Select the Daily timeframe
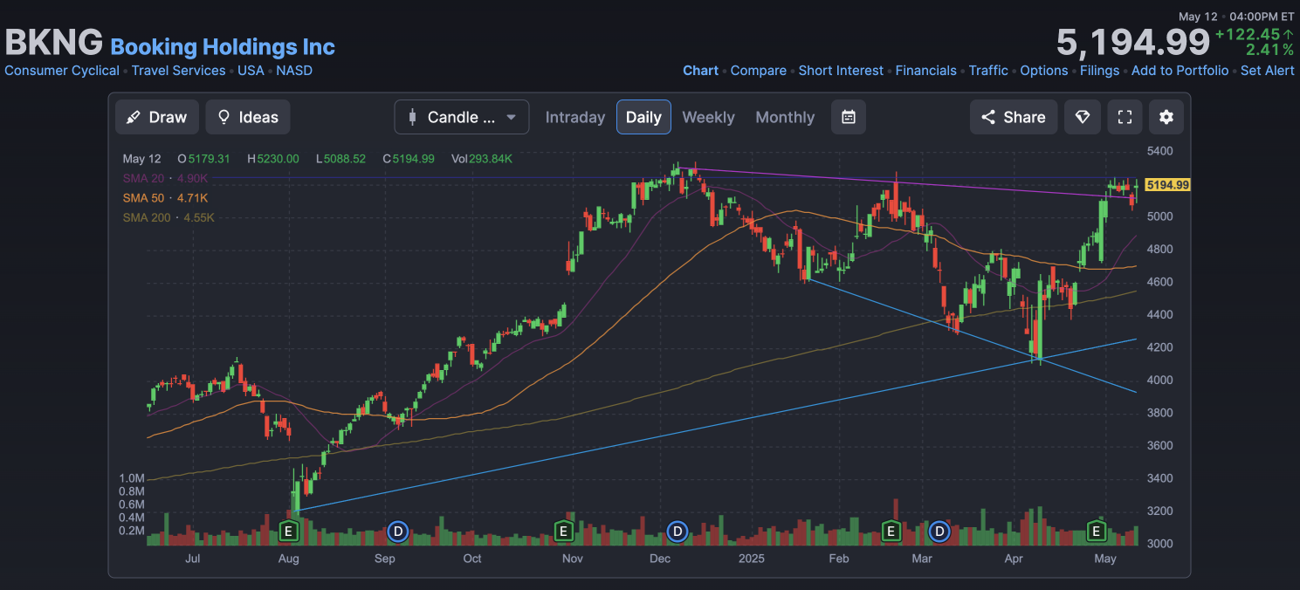The height and width of the screenshot is (590, 1300). [643, 117]
